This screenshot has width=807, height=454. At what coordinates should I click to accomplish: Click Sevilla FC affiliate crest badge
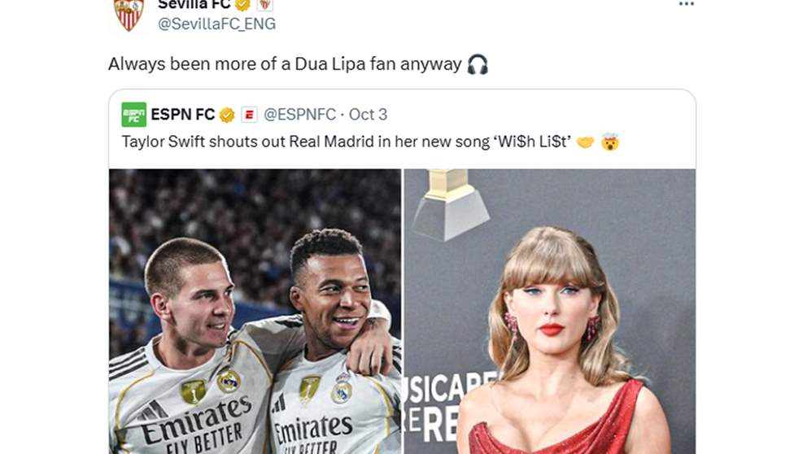[264, 5]
